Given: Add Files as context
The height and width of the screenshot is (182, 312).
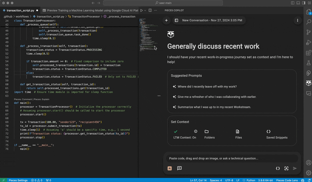Looking at the screenshot, I should coord(238,134).
